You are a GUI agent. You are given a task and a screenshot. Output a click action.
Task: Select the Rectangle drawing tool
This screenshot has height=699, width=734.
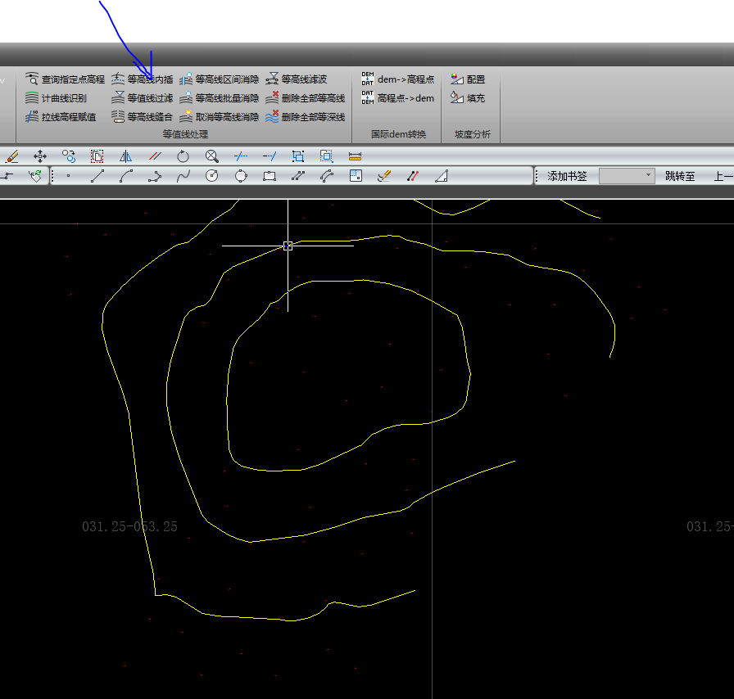tap(269, 175)
